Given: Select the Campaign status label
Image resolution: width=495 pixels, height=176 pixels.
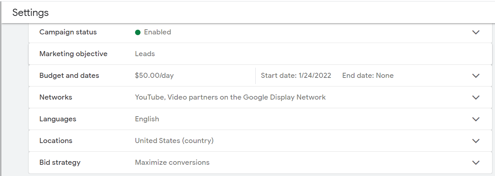Looking at the screenshot, I should [x=68, y=32].
